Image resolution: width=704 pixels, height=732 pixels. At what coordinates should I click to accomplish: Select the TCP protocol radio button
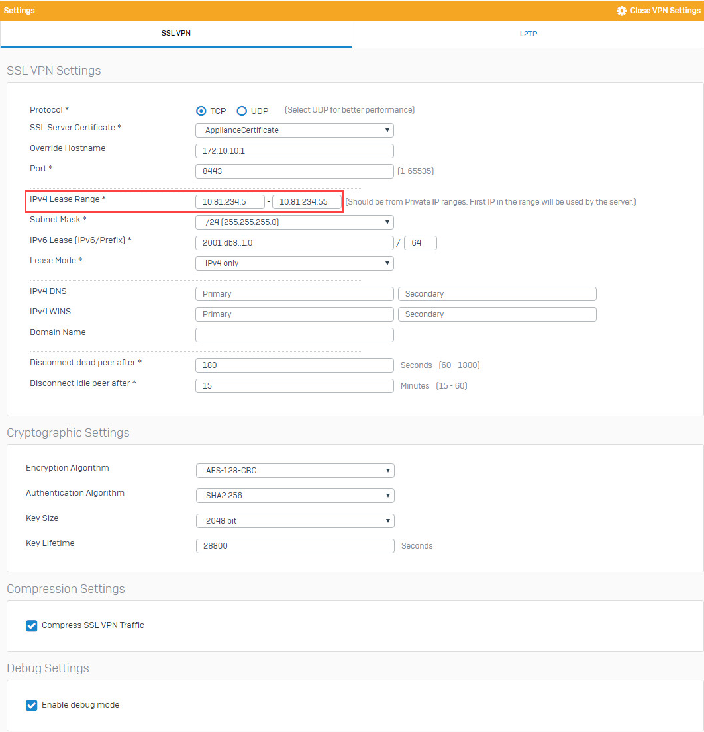point(201,111)
